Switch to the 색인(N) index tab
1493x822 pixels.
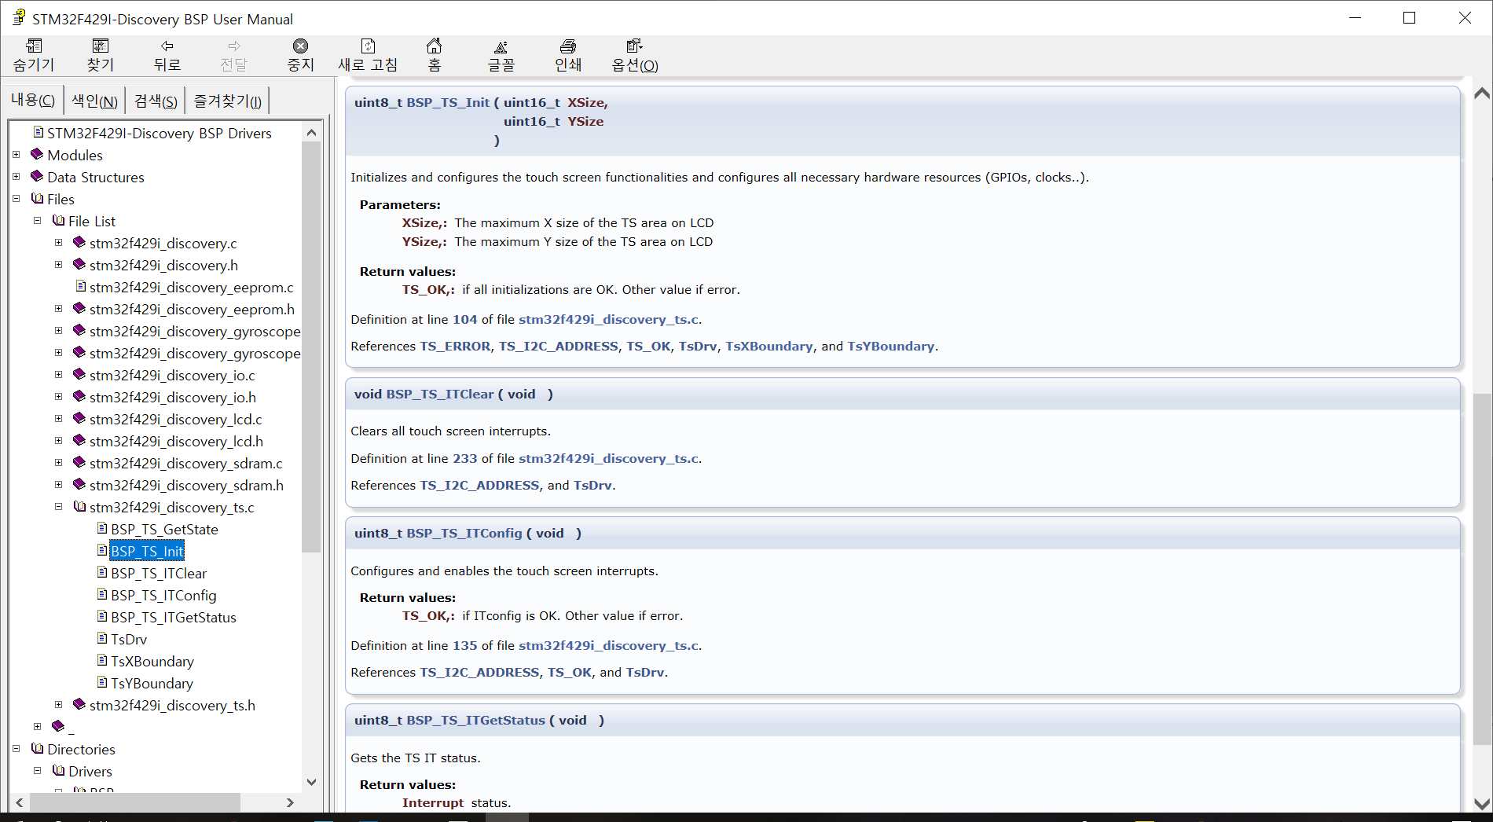point(94,101)
